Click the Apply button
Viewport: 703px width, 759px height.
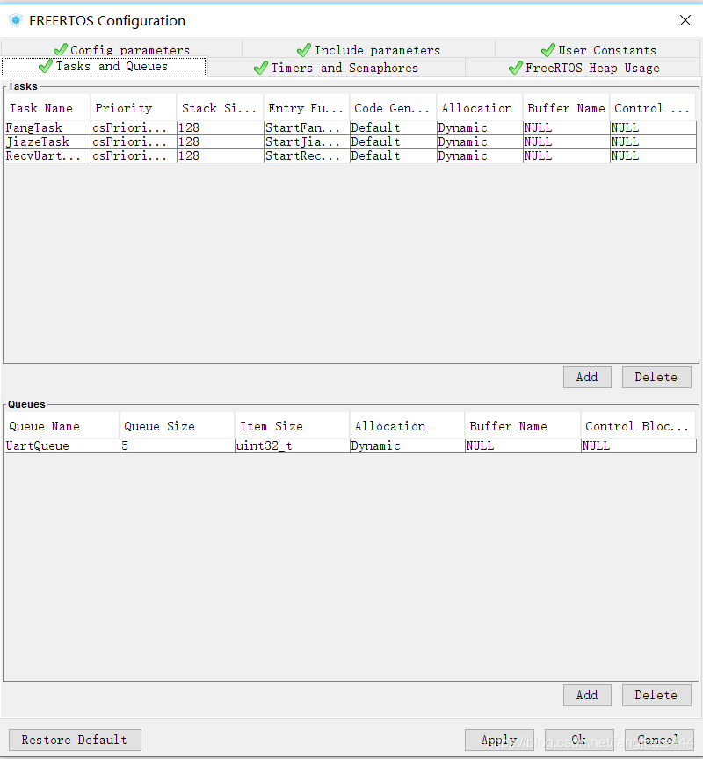pos(499,740)
